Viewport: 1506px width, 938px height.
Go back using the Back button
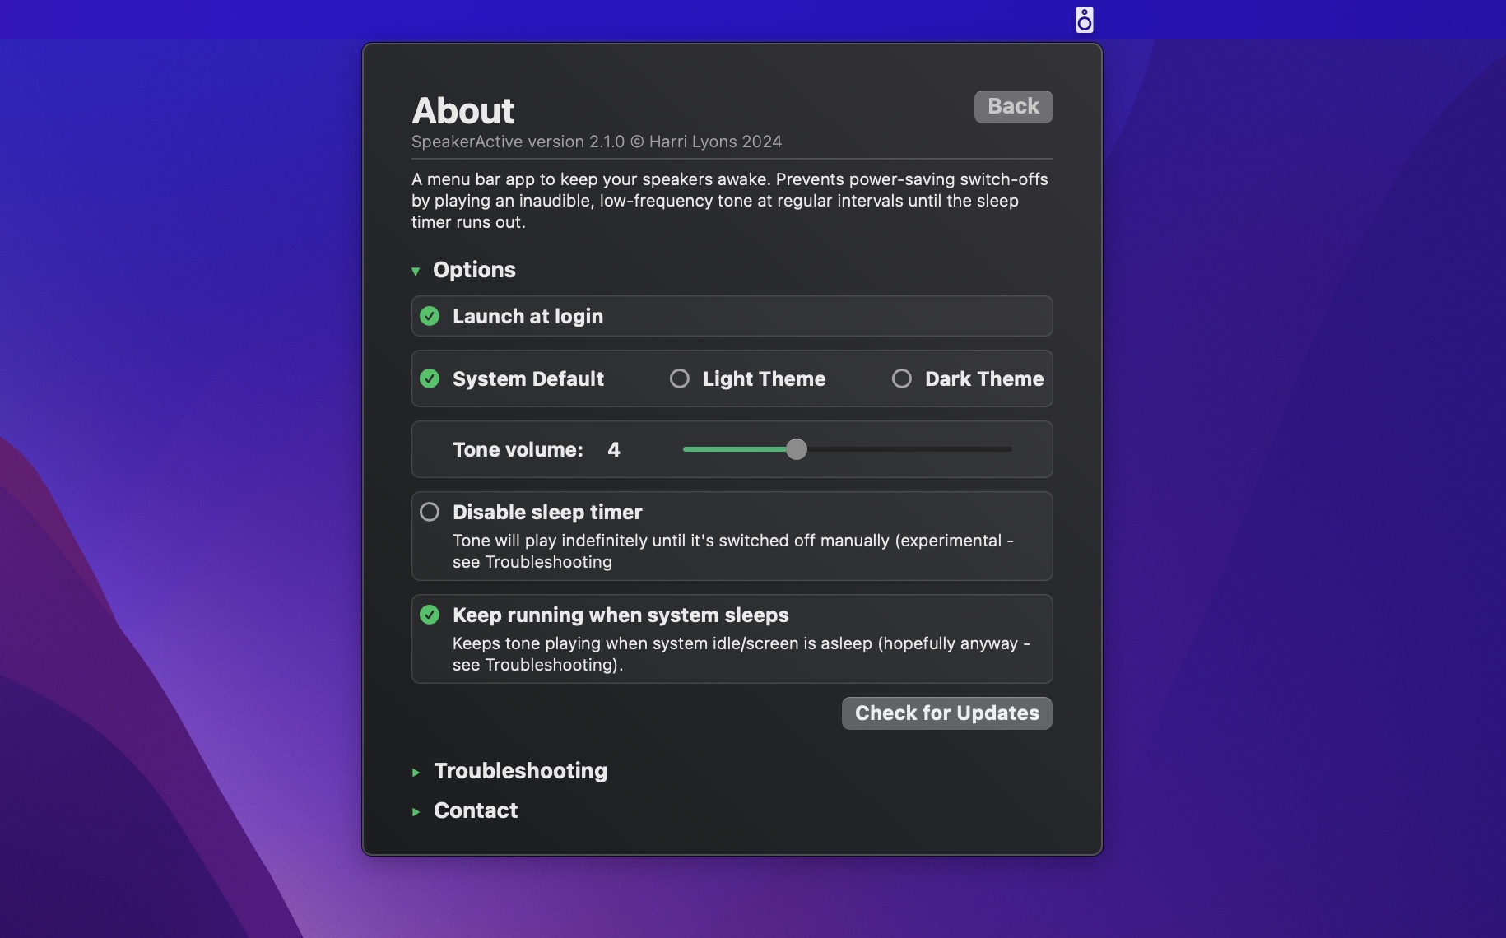point(1013,107)
